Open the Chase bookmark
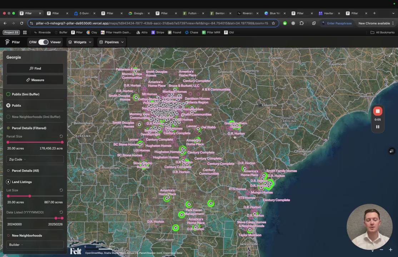Viewport: 398px width, 257px height. [191, 32]
